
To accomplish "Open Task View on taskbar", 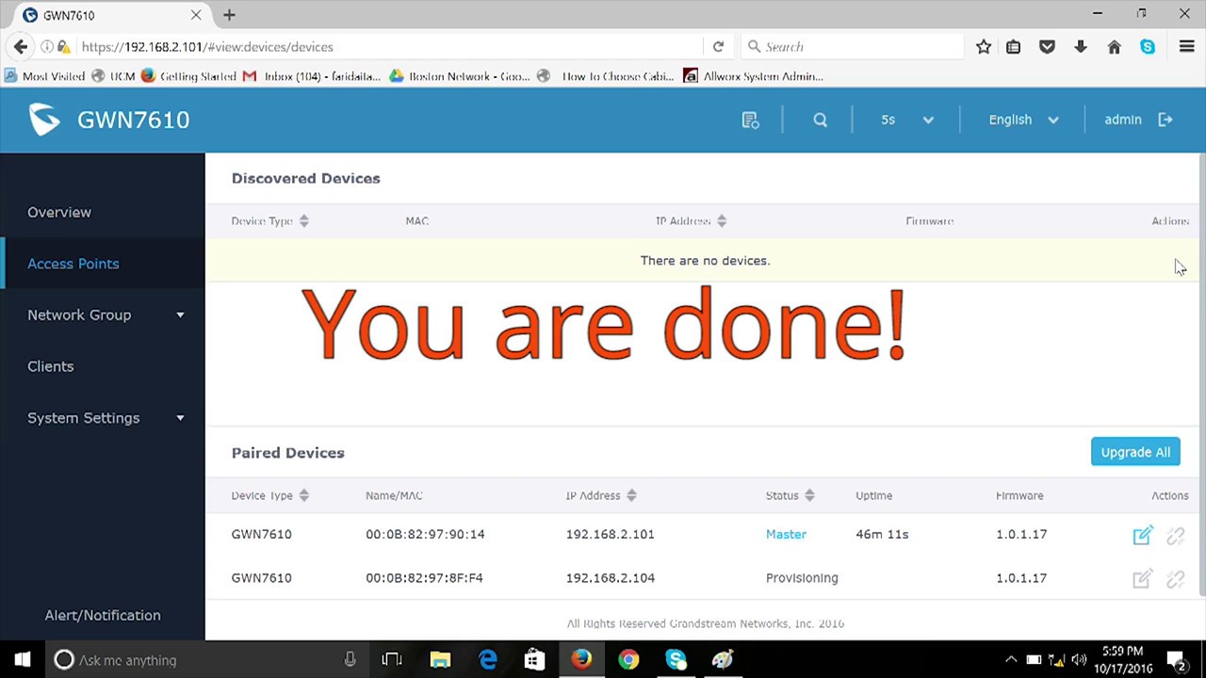I will pos(392,660).
